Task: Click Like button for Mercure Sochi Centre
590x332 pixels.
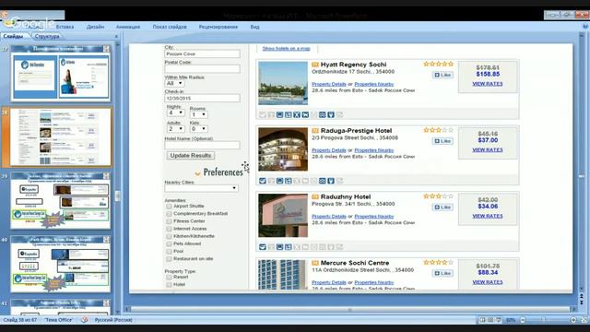Action: point(442,273)
